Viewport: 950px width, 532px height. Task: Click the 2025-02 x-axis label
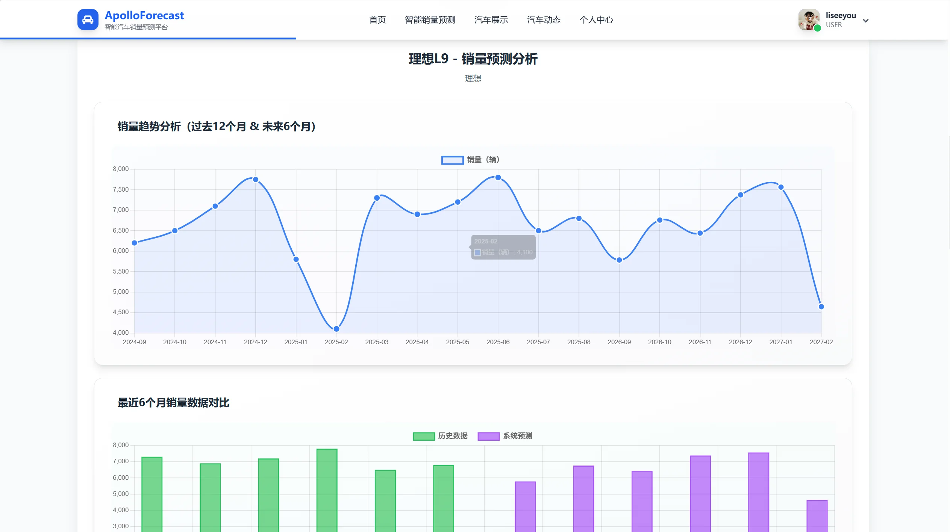pyautogui.click(x=336, y=342)
